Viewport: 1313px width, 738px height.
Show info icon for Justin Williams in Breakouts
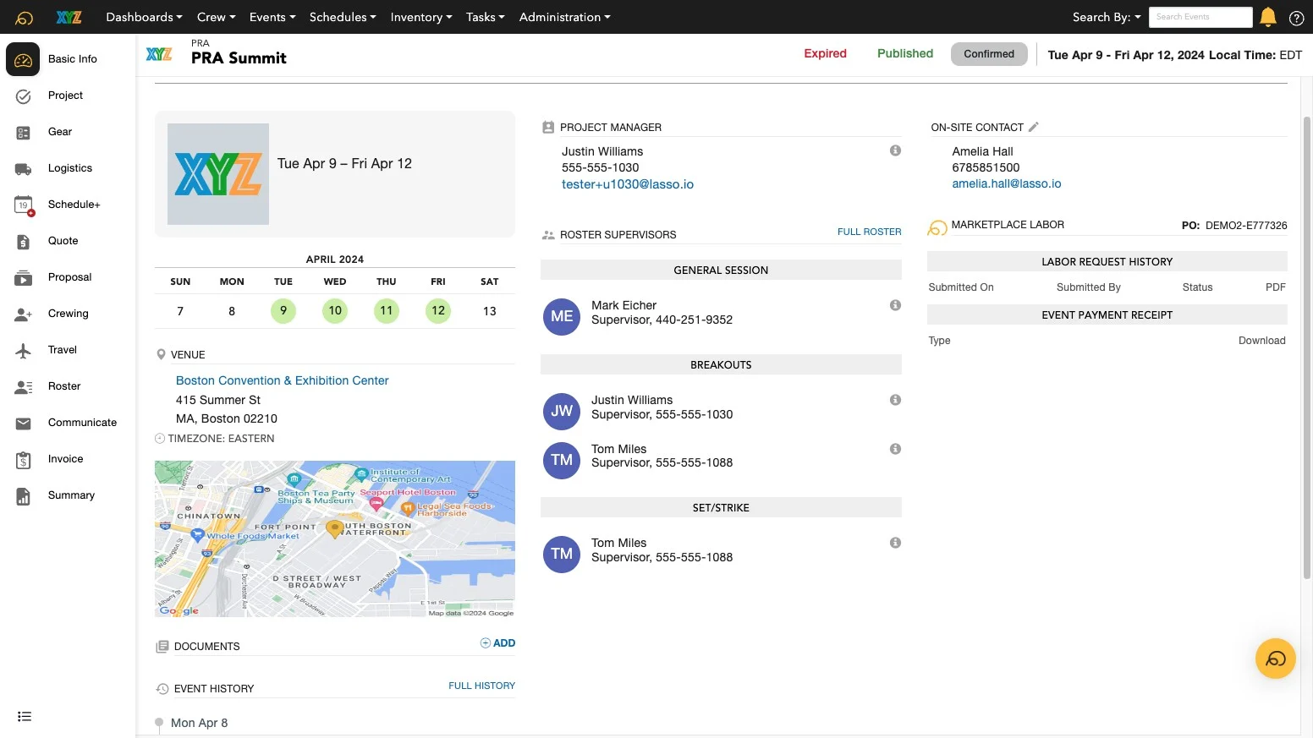(x=895, y=400)
